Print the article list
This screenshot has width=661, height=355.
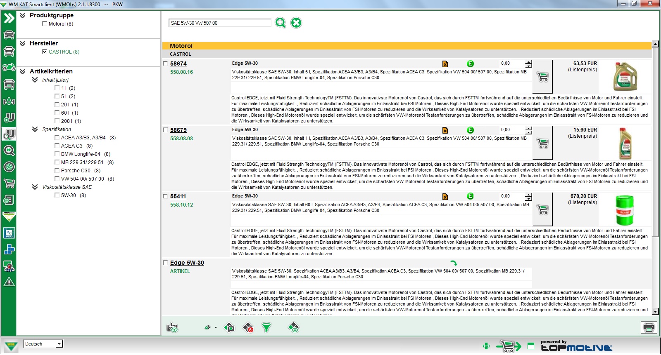click(x=649, y=327)
